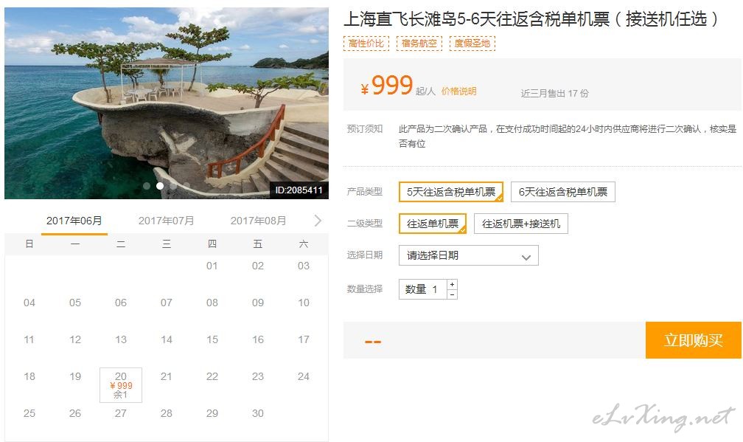Switch calendar to 2017年07月 tab
Viewport: 743px width, 442px height.
coord(166,221)
